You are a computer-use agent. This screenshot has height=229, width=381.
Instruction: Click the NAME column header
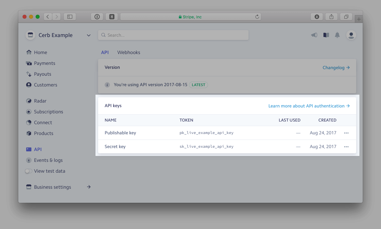click(111, 120)
